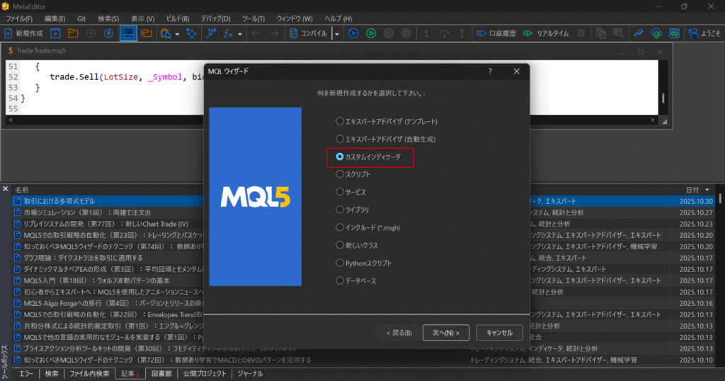Click the ようこそ user account icon
This screenshot has width=725, height=381.
click(704, 33)
